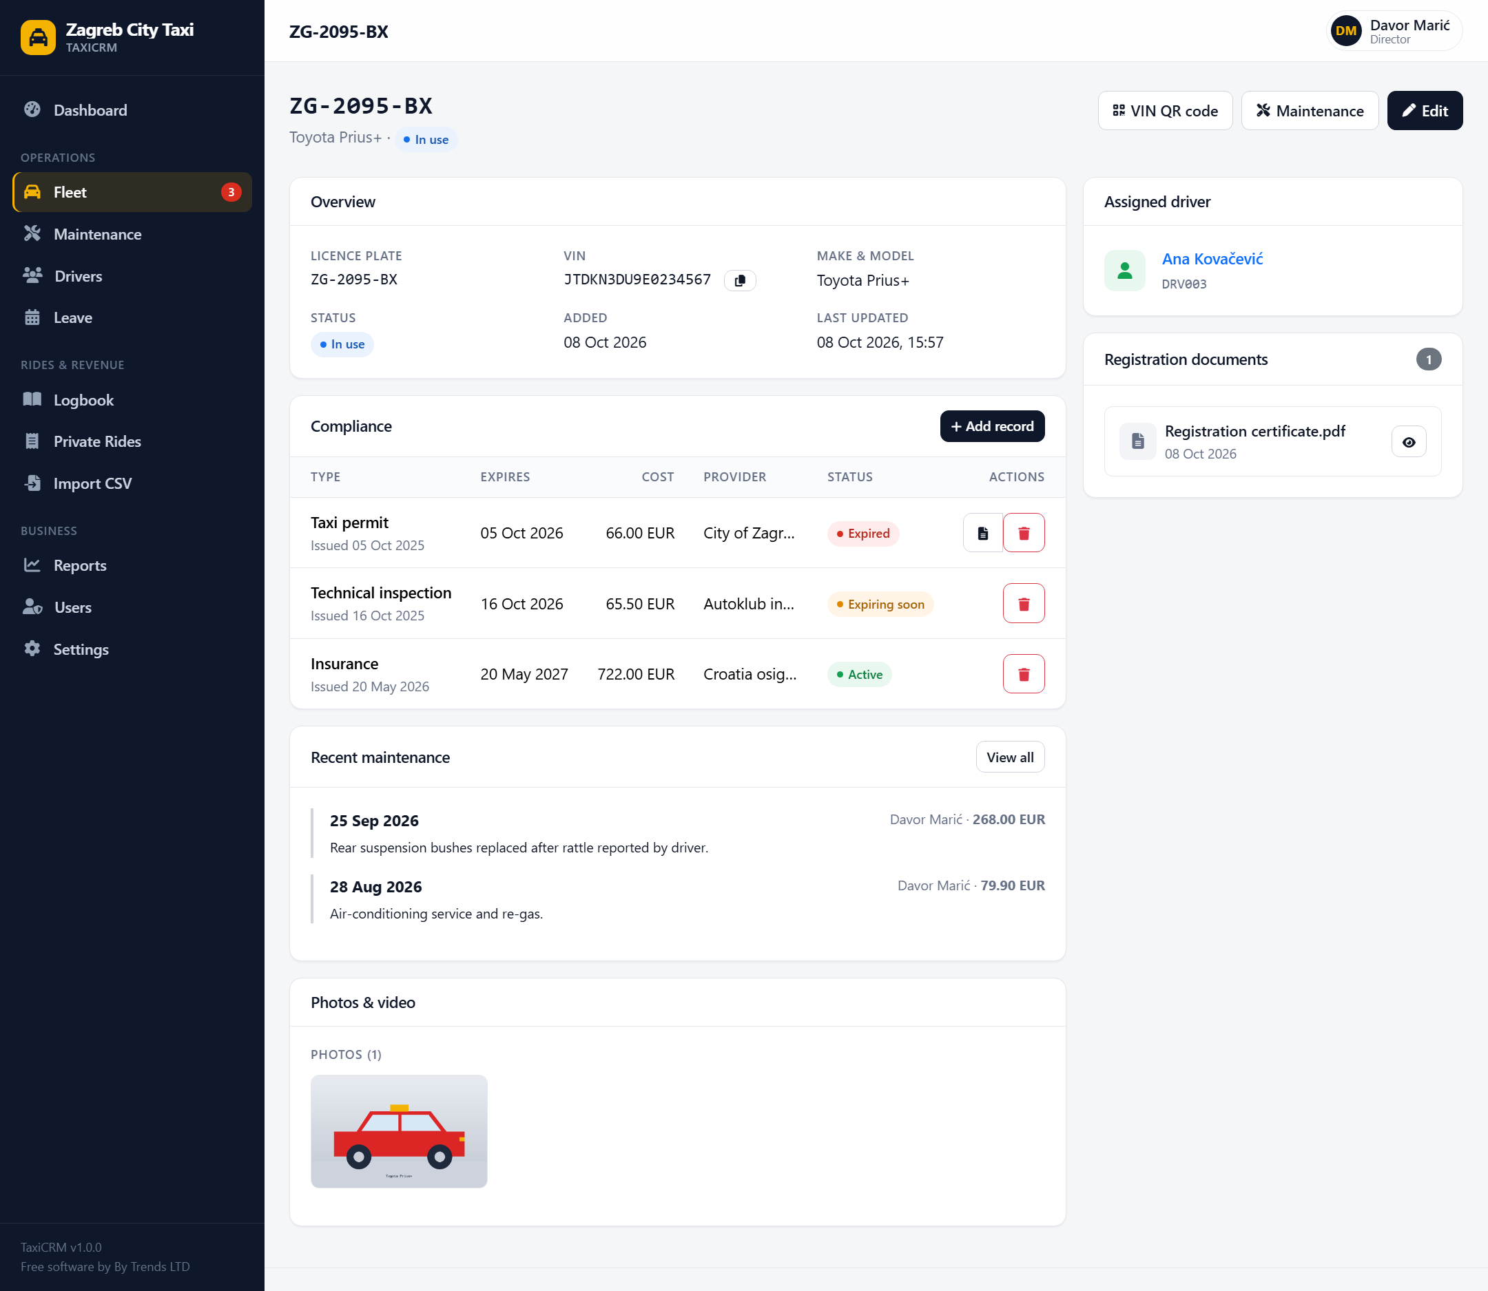The width and height of the screenshot is (1488, 1291).
Task: Click the Active status badge for Insurance
Action: tap(859, 675)
